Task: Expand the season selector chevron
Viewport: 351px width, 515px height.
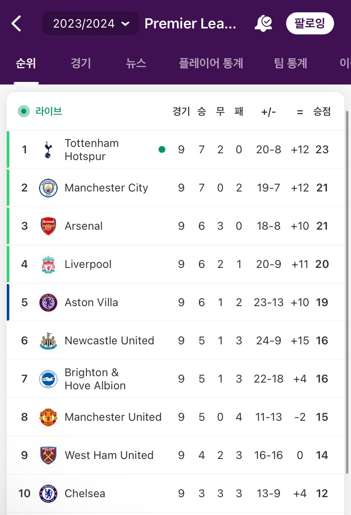Action: click(125, 24)
